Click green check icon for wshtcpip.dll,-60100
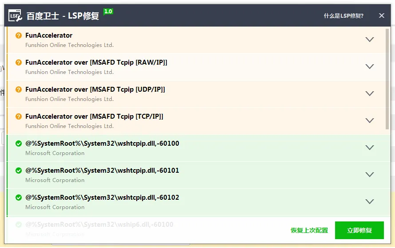395x248 pixels. coord(19,143)
